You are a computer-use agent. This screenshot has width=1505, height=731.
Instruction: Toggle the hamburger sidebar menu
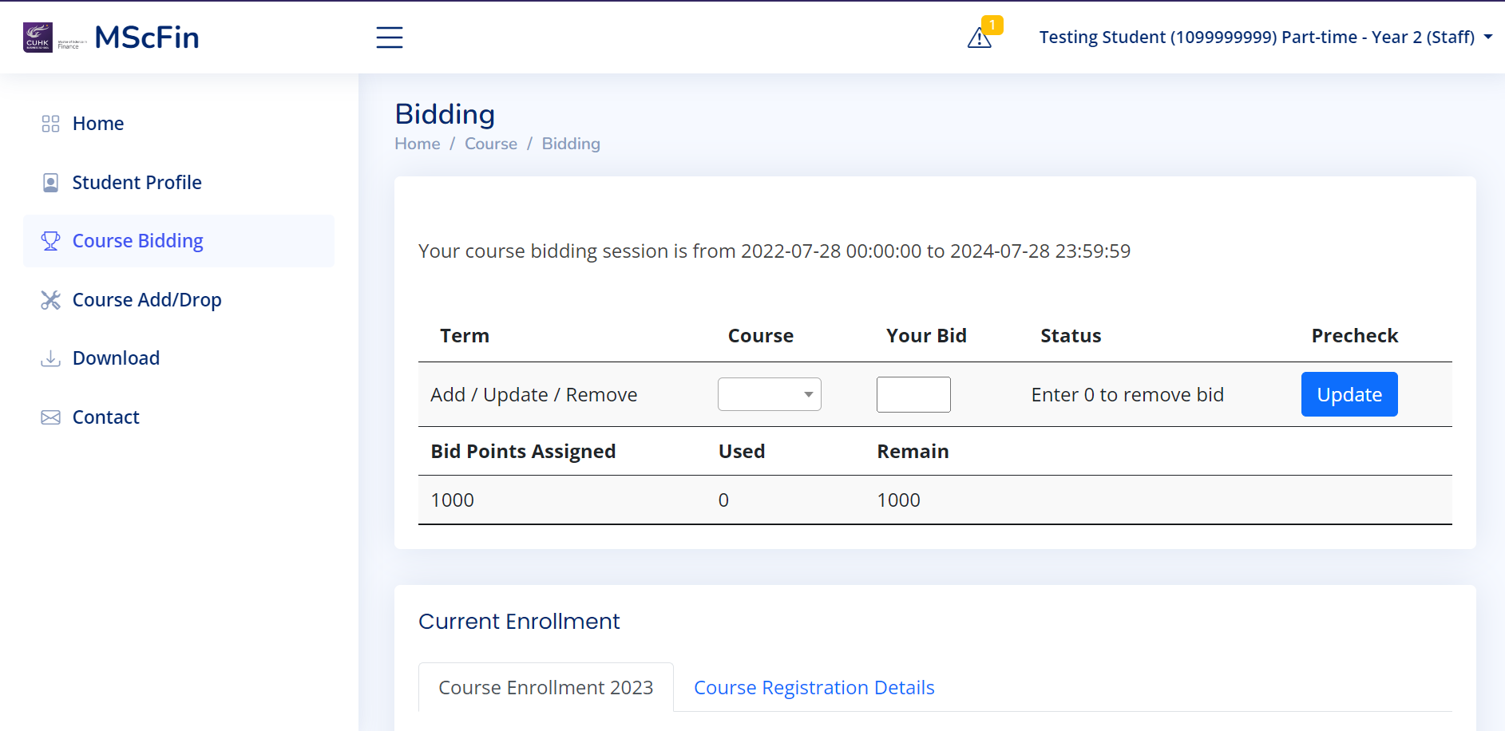coord(390,38)
